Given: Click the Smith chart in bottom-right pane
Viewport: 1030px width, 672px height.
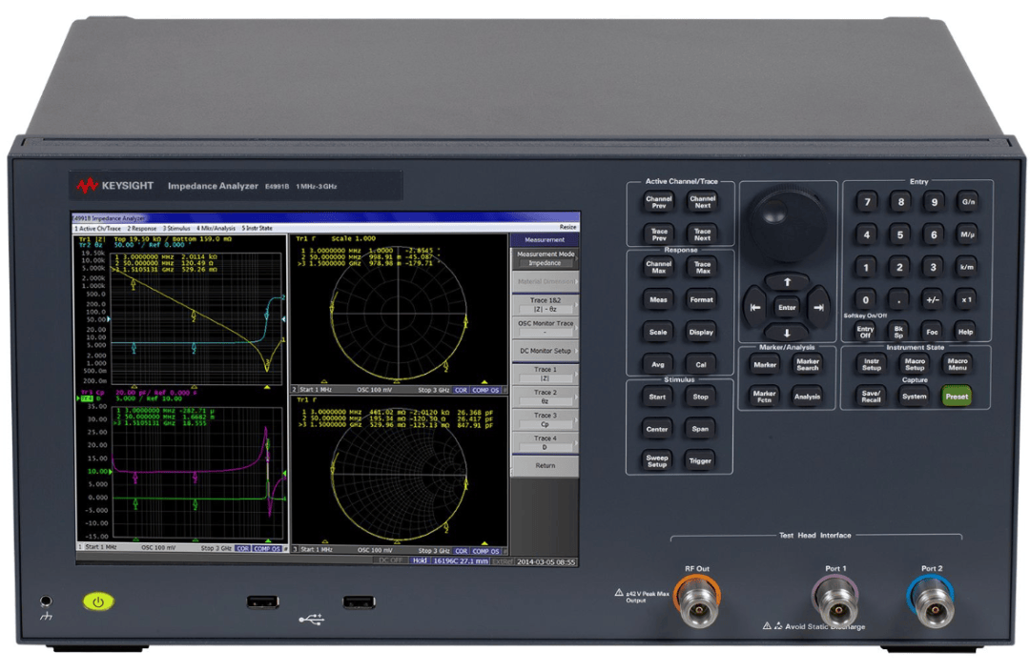Looking at the screenshot, I should tap(398, 475).
